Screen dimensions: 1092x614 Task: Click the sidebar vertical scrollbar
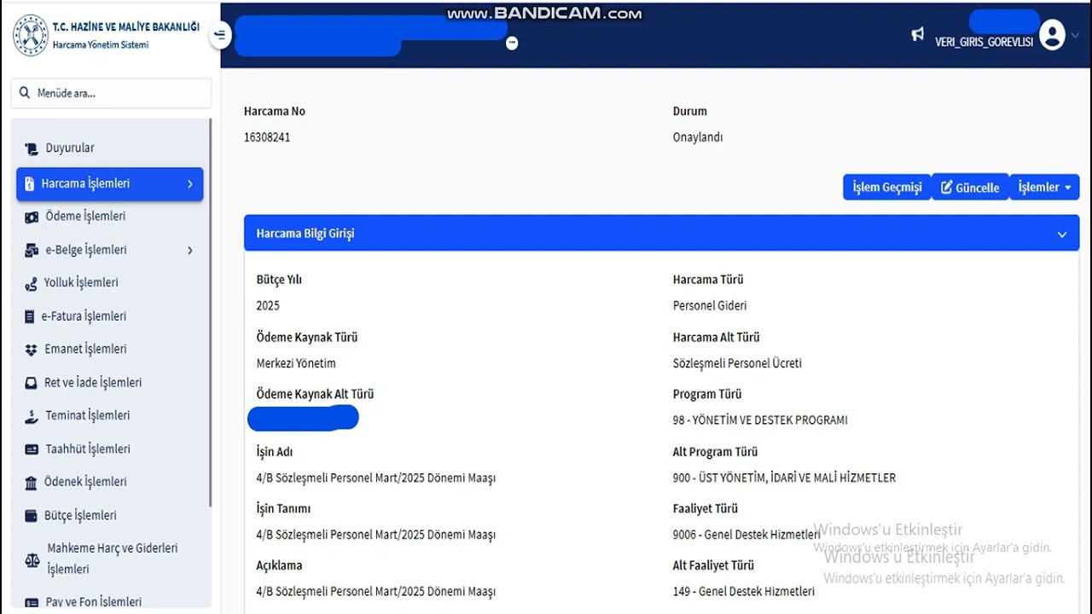(x=210, y=313)
